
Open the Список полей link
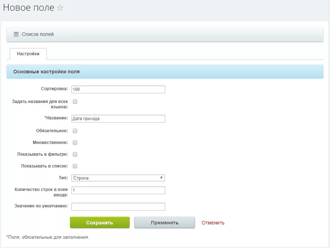(37, 34)
